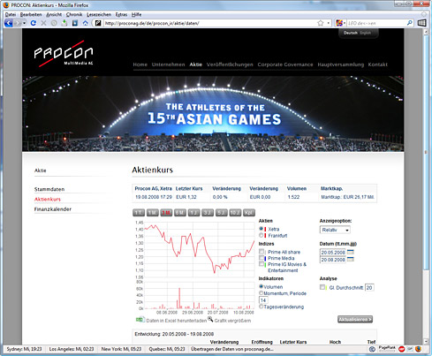Viewport: 432px width, 356px height.
Task: Go back with the browser back arrow
Action: [x=9, y=23]
